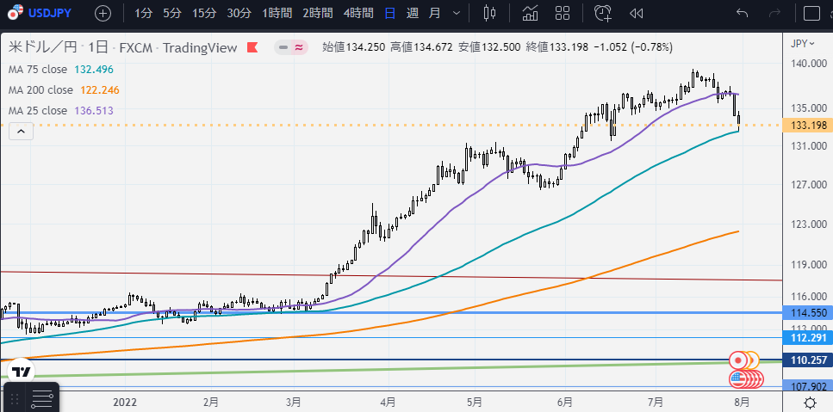The width and height of the screenshot is (833, 412).
Task: Click the chart title 米ドル／円
Action: tap(42, 47)
